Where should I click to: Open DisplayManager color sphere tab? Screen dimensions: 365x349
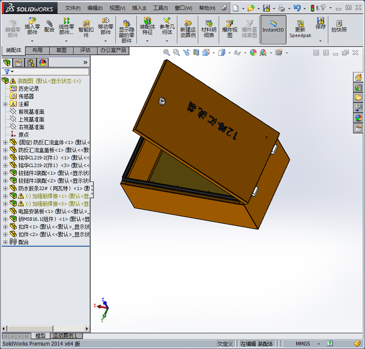(x=42, y=62)
